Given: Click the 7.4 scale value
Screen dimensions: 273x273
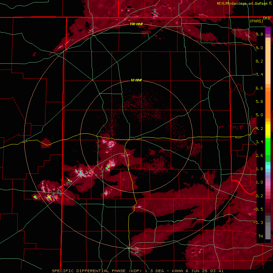Looking at the screenshot, I should tap(259, 75).
